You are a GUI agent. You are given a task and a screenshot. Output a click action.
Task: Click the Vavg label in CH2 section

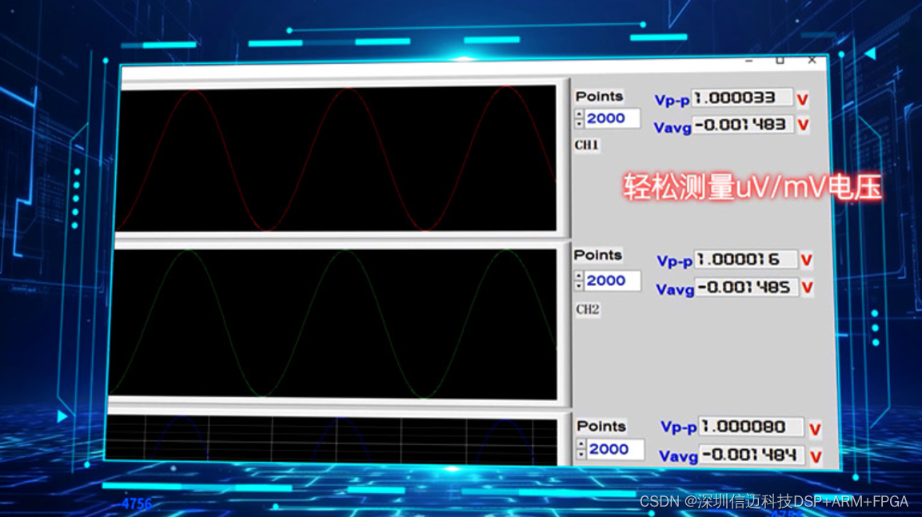[x=675, y=289]
